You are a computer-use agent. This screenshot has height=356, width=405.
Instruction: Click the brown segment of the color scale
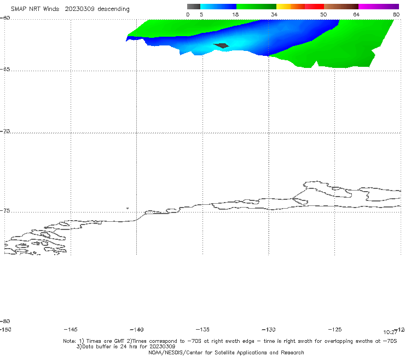click(341, 7)
